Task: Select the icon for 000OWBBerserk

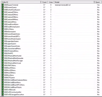Action: click(x=3, y=90)
